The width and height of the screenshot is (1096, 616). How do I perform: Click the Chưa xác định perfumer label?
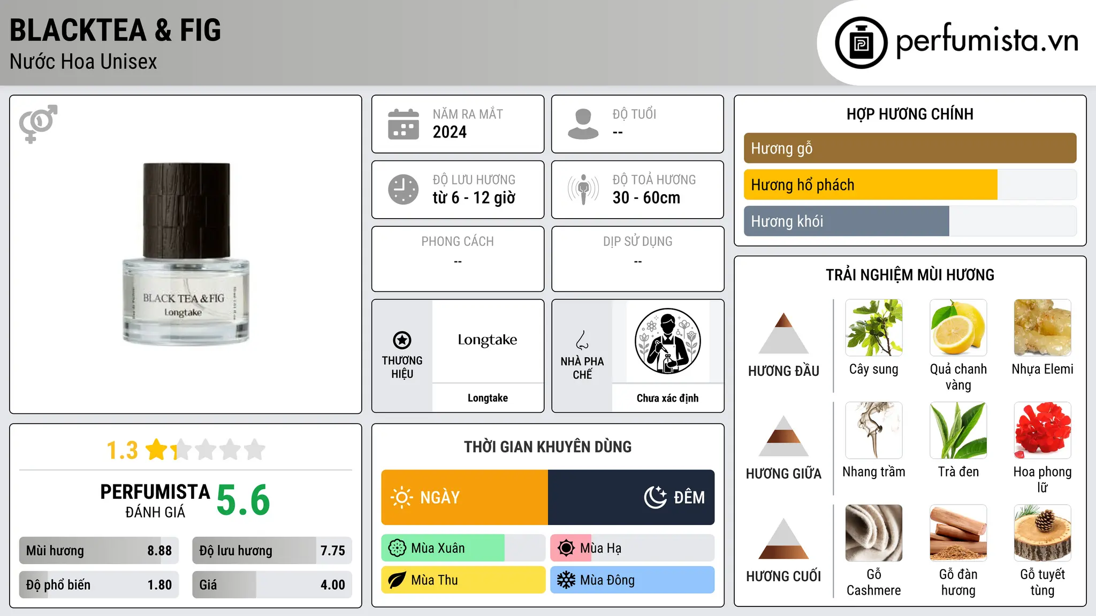(x=667, y=398)
